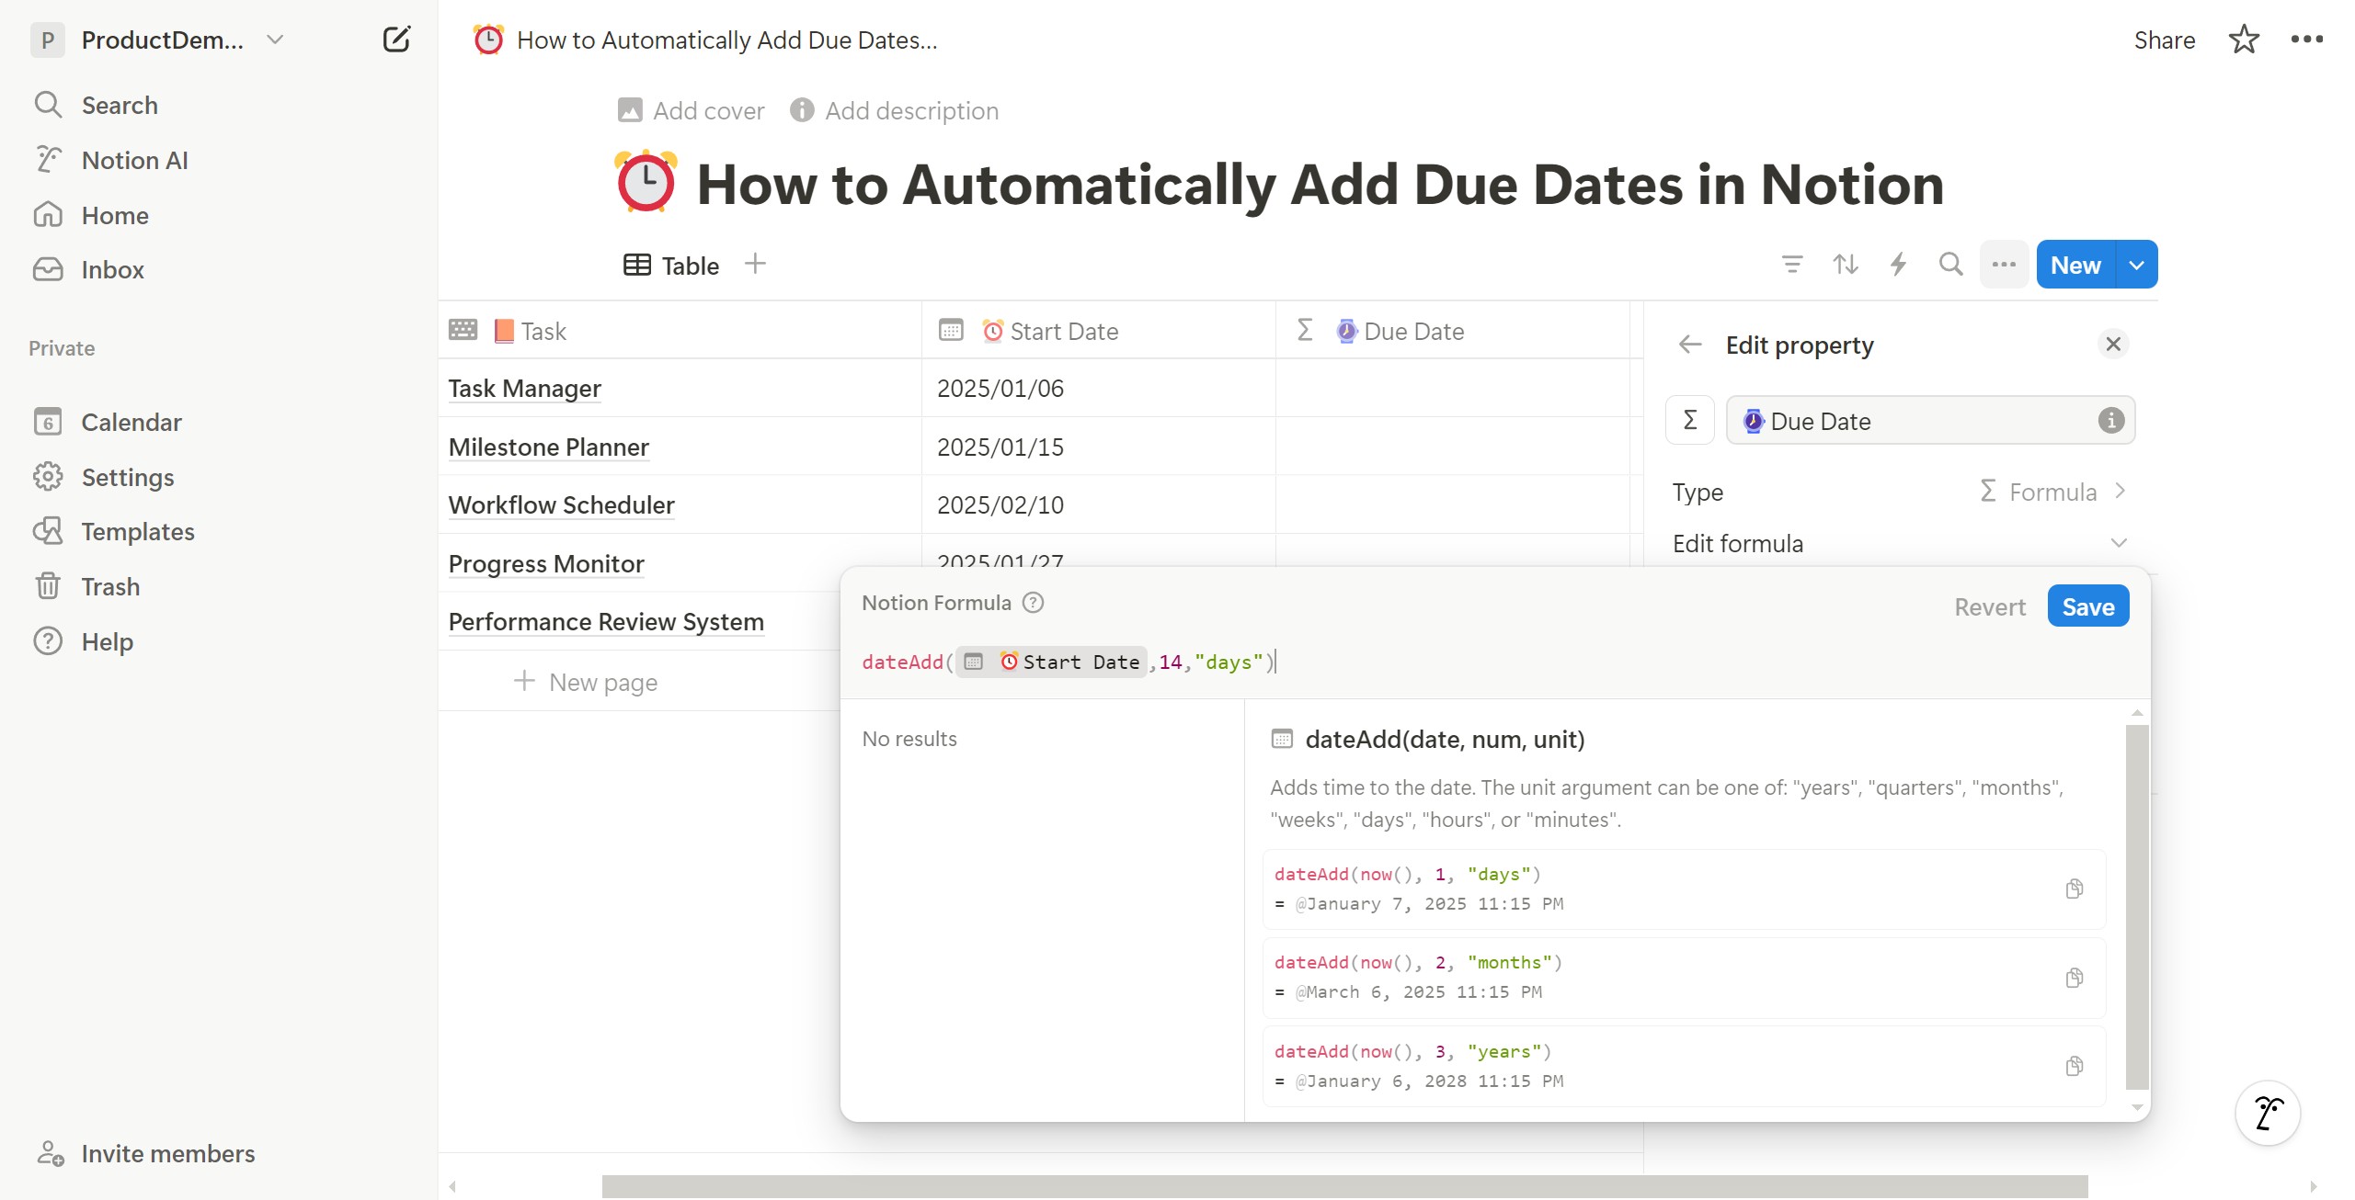This screenshot has height=1200, width=2355.
Task: Open Search in the sidebar
Action: (120, 105)
